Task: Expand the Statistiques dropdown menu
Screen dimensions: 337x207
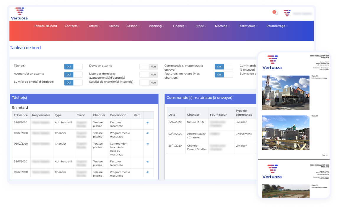Action: point(248,26)
